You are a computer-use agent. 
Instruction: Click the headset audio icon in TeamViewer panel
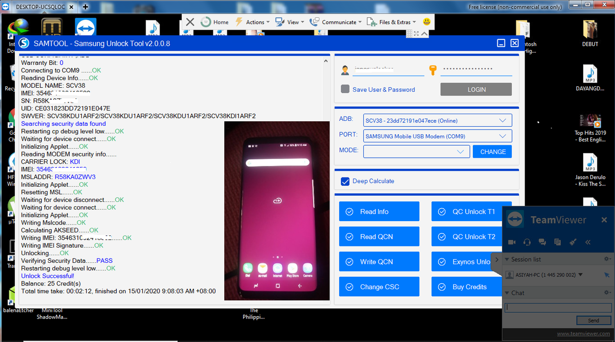[527, 242]
